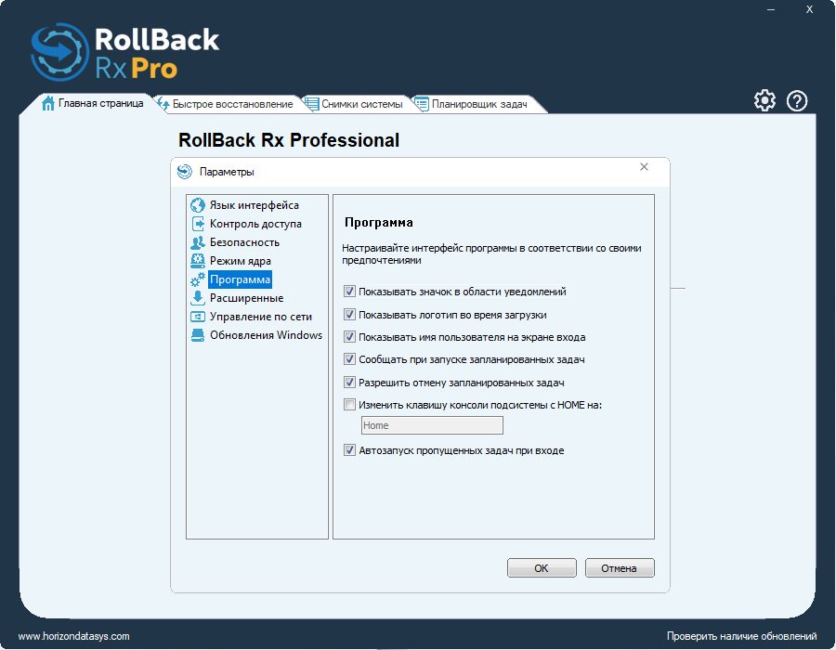
Task: Choose Управление по сети category
Action: click(x=261, y=317)
